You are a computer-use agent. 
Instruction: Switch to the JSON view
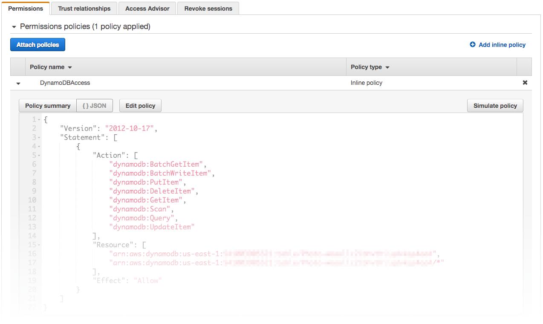point(95,106)
